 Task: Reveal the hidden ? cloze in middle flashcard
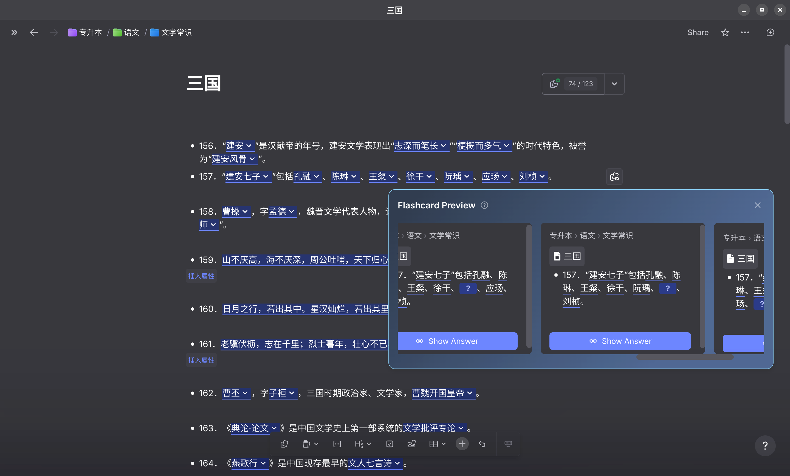668,288
